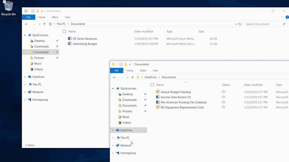This screenshot has width=289, height=162.
Task: Click New folder icon in front window title bar
Action: 126,64
